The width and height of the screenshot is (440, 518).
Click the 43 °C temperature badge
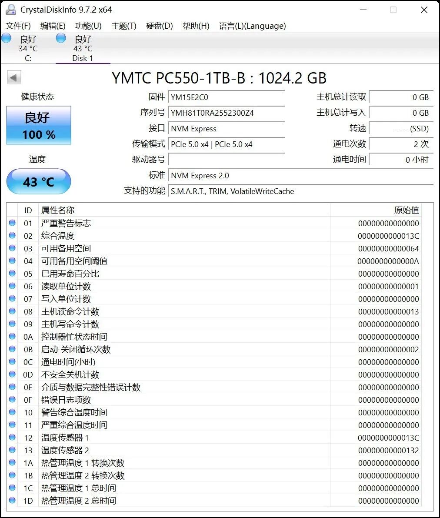38,182
